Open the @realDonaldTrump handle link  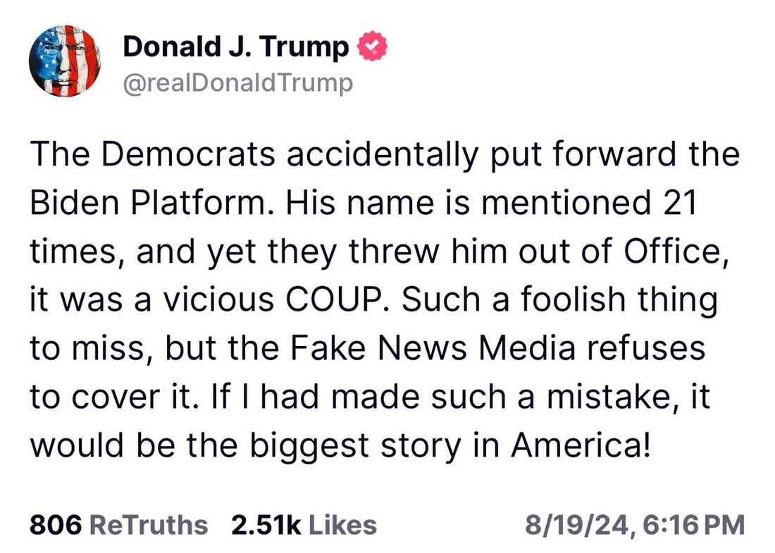point(237,83)
